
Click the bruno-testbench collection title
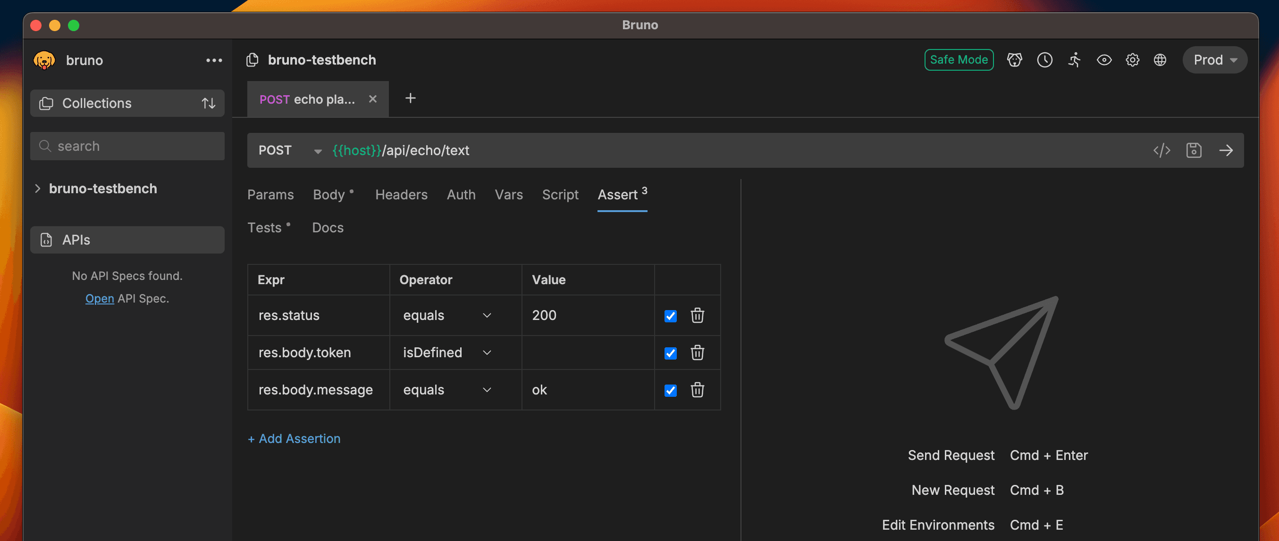click(322, 60)
